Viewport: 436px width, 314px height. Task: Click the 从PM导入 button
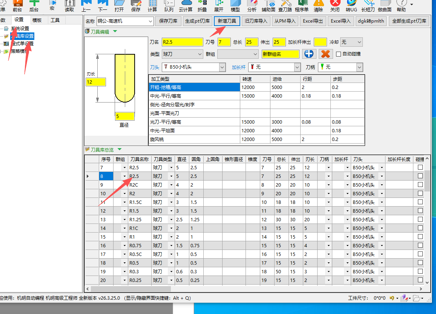[x=285, y=21]
